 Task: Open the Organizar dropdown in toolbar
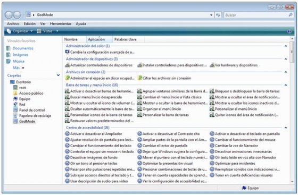point(20,31)
